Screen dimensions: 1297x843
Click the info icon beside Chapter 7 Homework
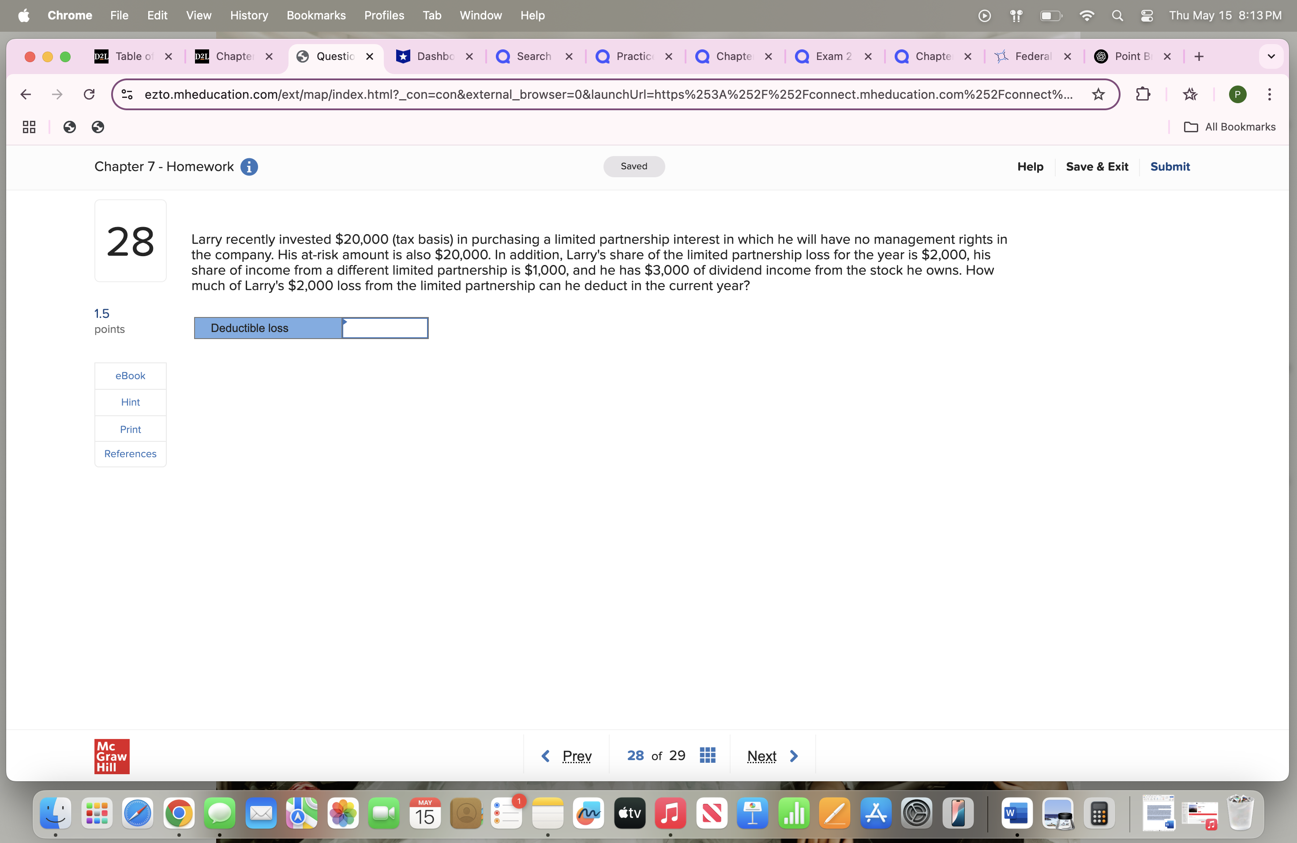[249, 167]
